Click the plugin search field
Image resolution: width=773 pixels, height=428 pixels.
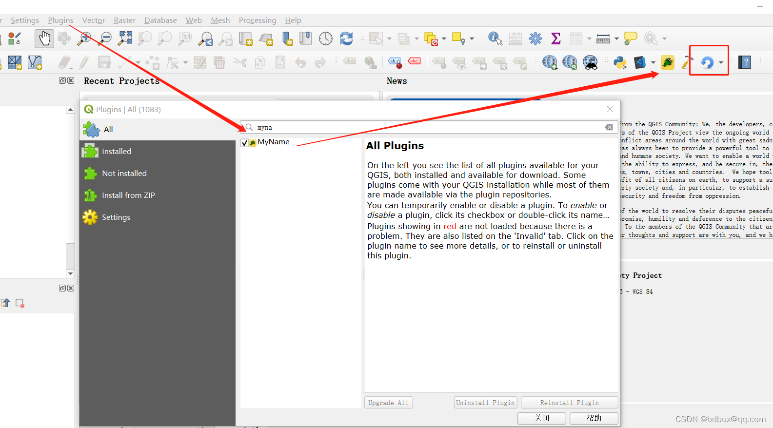[x=429, y=127]
